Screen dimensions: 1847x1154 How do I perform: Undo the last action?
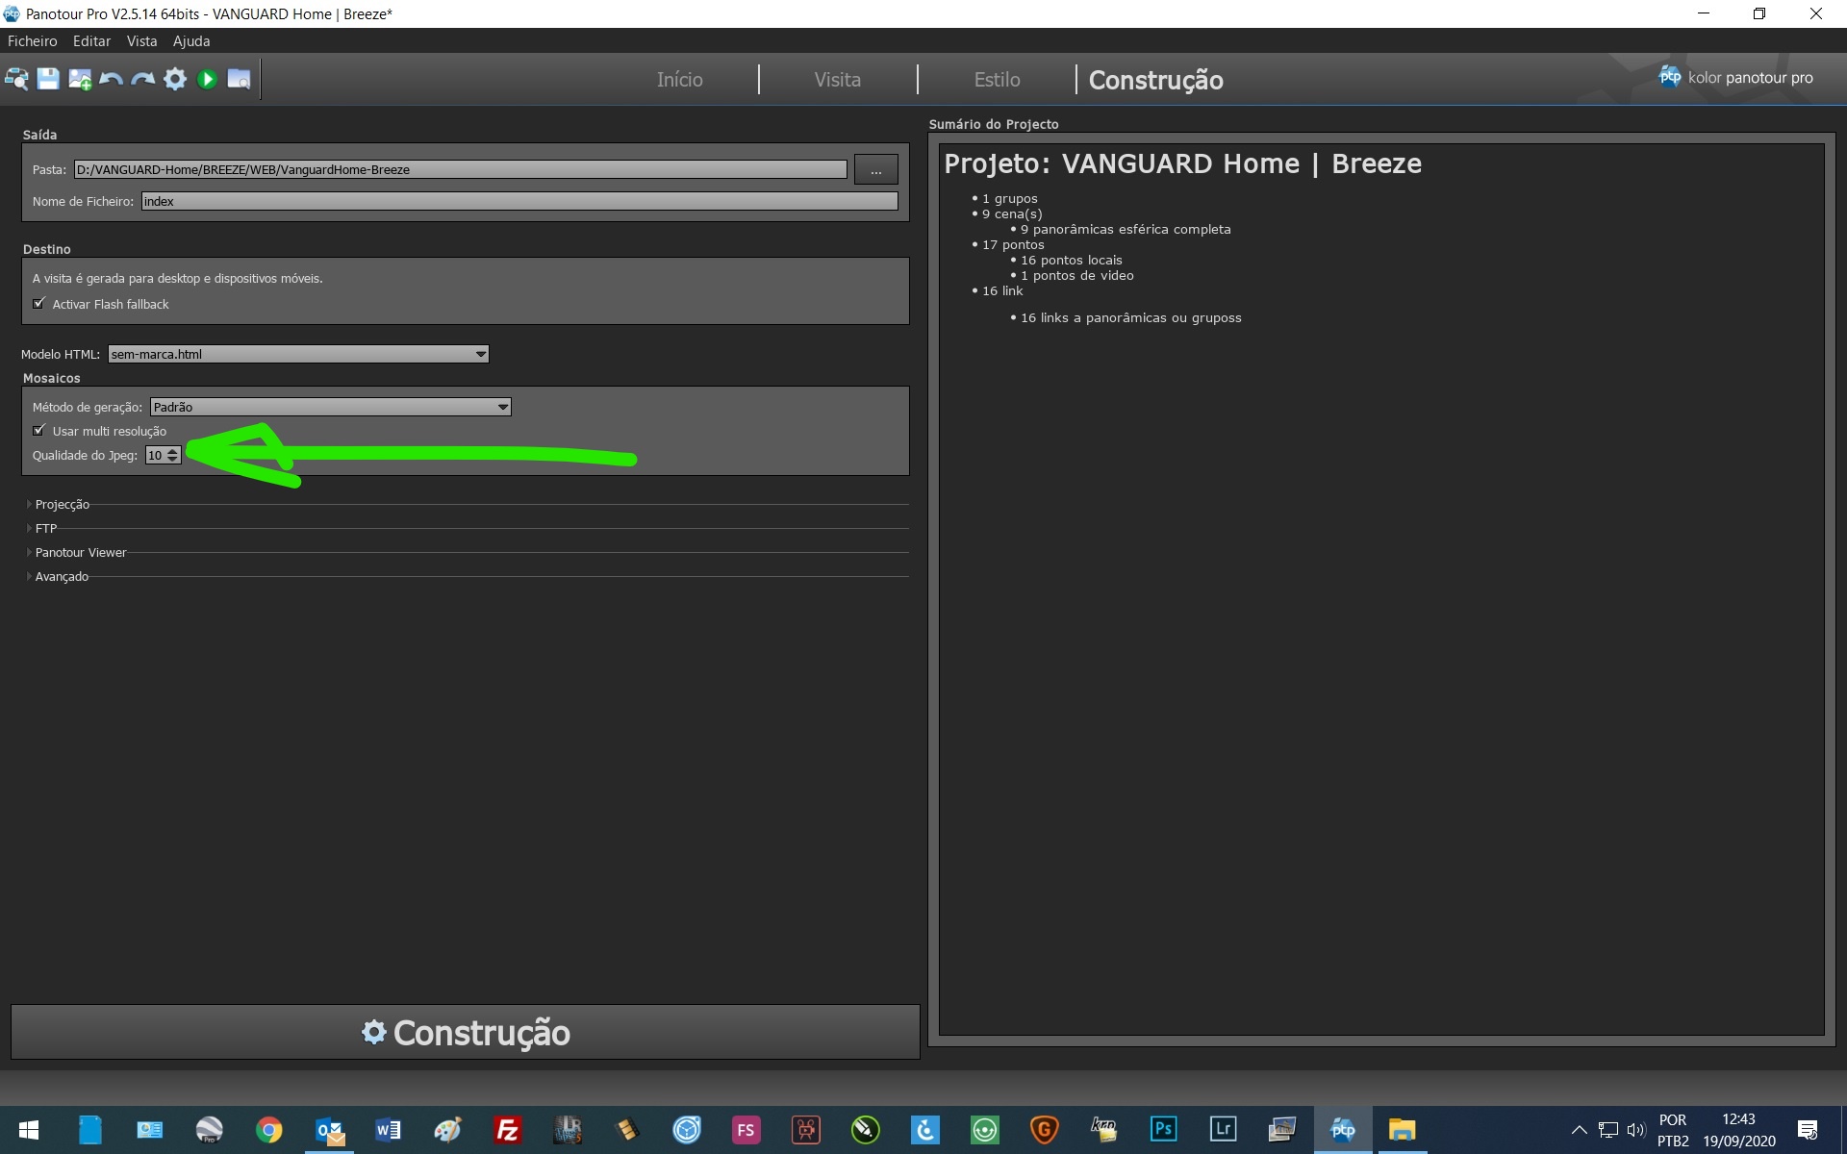[x=112, y=79]
